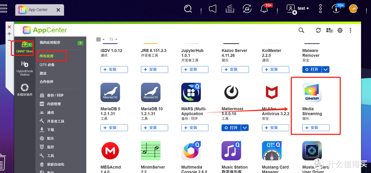The height and width of the screenshot is (173, 371).
Task: Open the Mattermost app icon
Action: (232, 92)
